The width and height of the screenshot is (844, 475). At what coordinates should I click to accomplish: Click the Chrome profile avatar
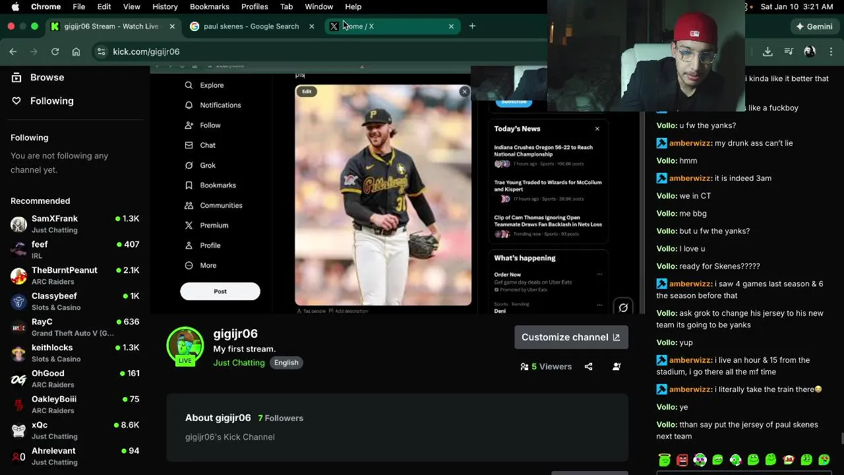point(810,51)
